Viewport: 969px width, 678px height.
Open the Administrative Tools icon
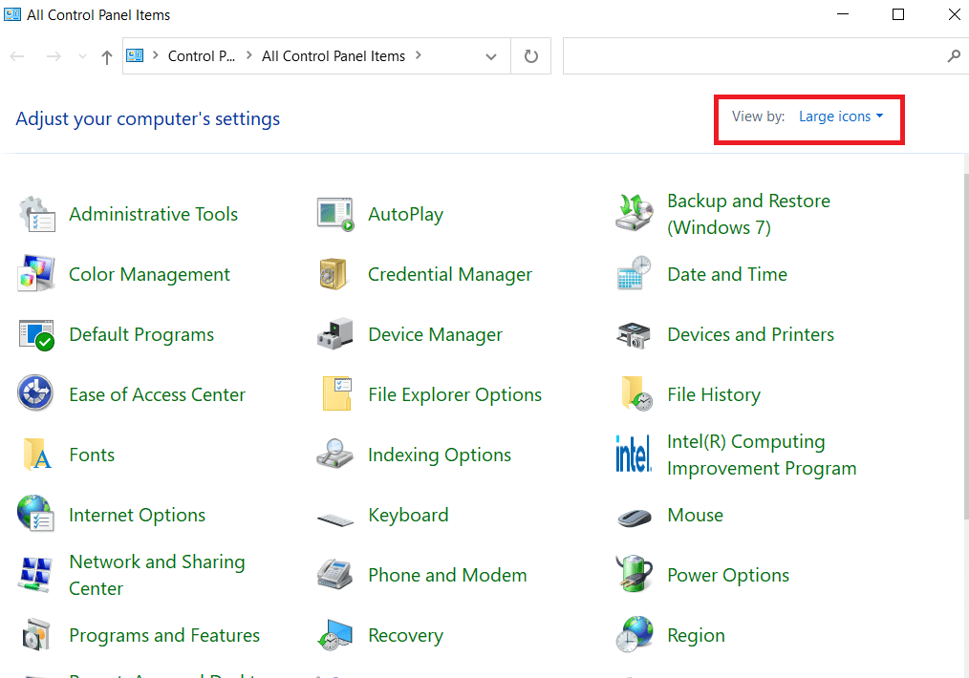pos(36,214)
